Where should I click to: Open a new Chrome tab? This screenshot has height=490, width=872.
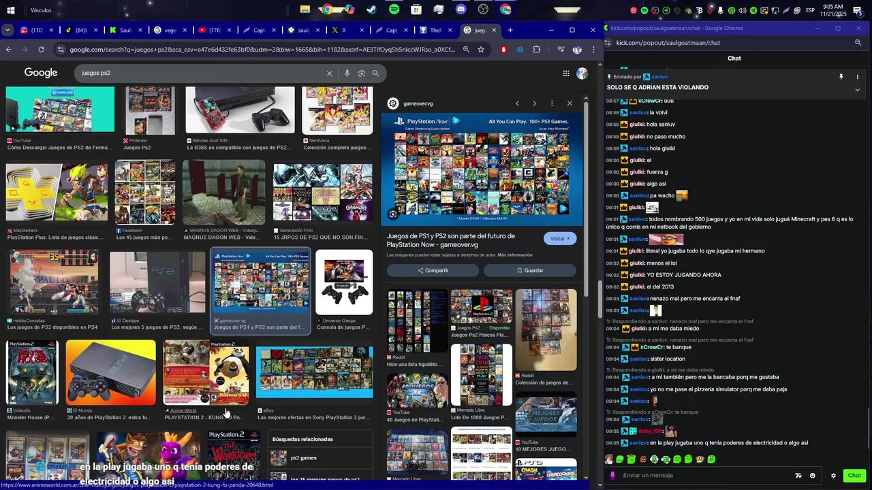(510, 30)
